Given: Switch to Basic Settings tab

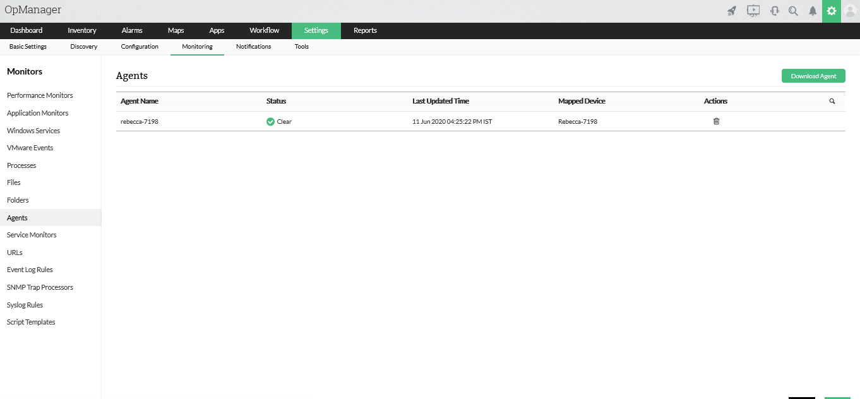Looking at the screenshot, I should point(28,47).
